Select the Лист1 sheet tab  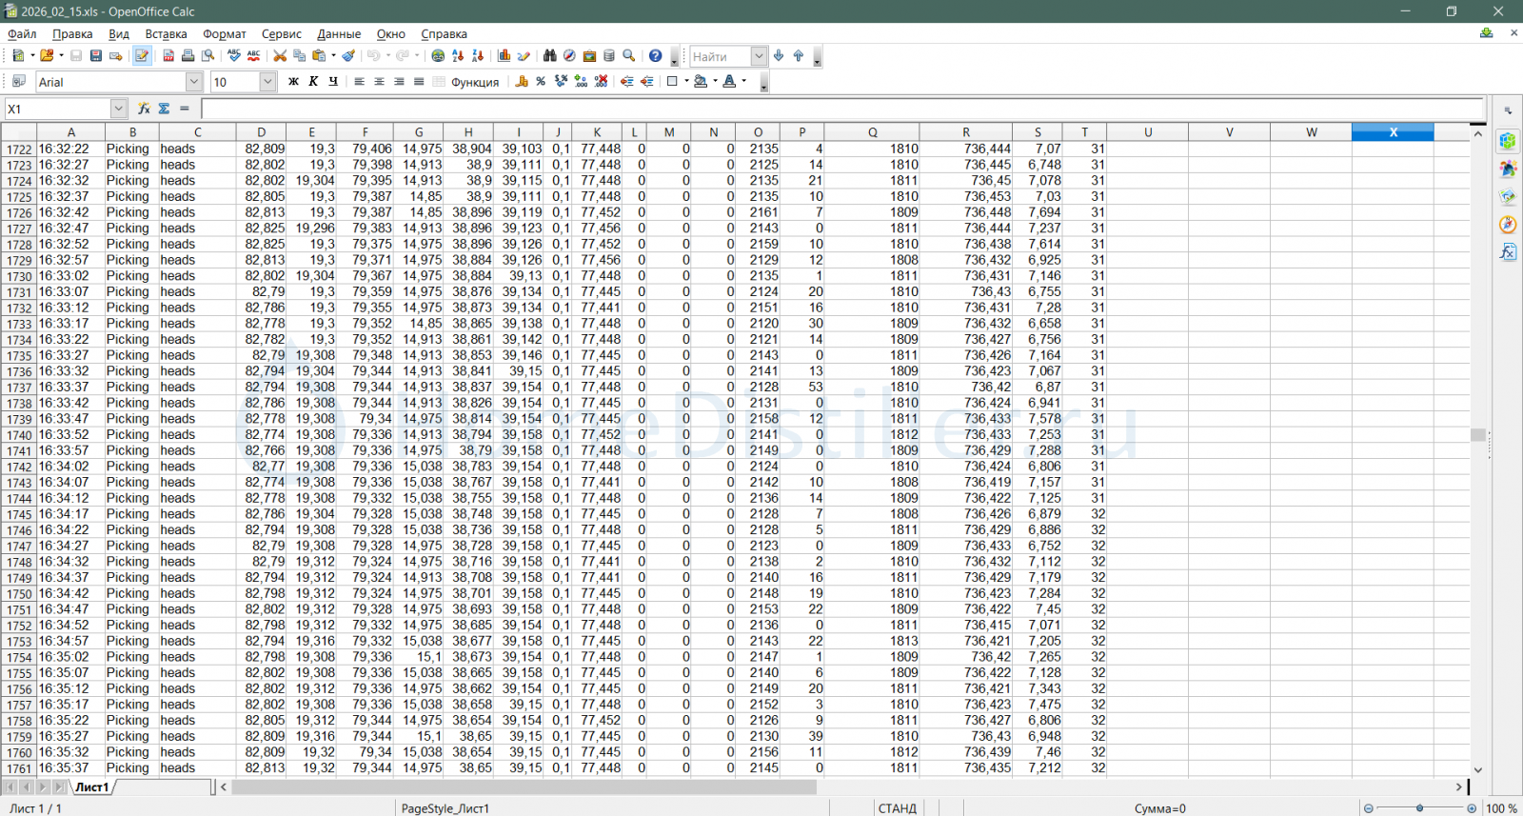click(x=92, y=787)
